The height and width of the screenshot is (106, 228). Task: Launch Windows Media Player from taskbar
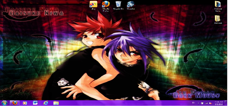pyautogui.click(x=25, y=103)
